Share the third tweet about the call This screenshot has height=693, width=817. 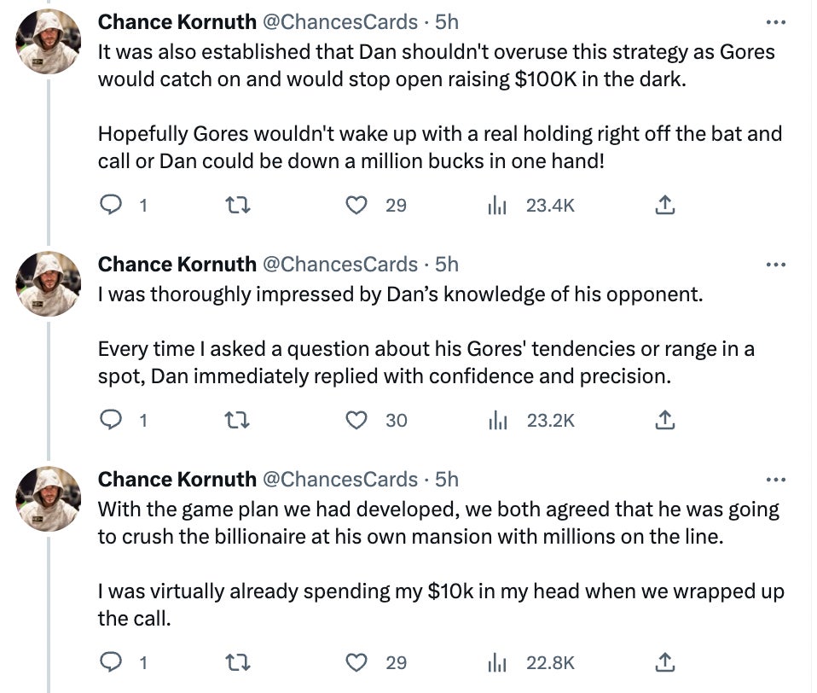click(665, 662)
